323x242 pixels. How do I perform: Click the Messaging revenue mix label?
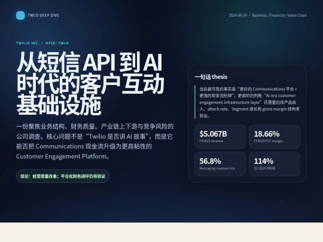click(217, 169)
